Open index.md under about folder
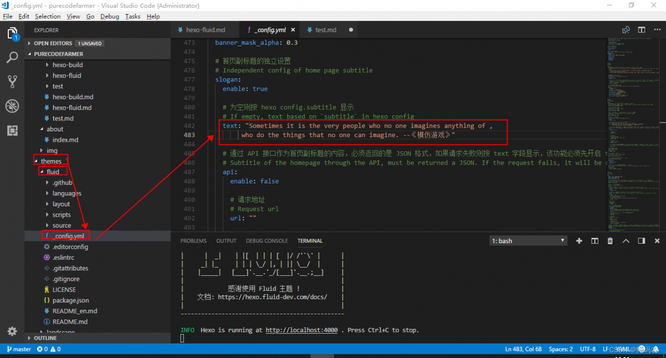Image resolution: width=666 pixels, height=358 pixels. [65, 140]
